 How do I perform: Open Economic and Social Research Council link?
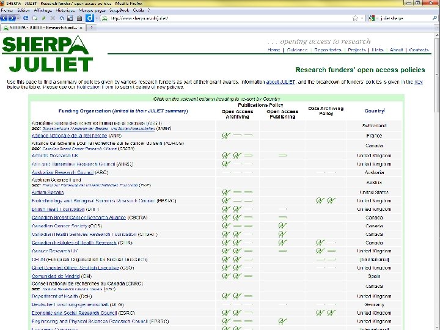coord(74,313)
